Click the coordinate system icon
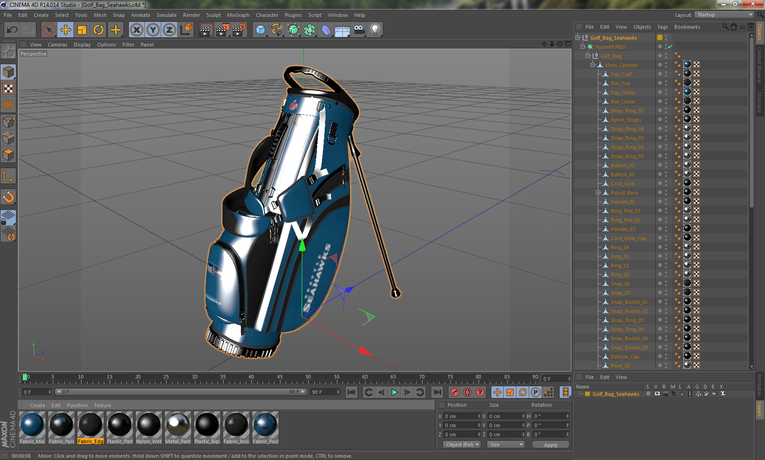Screen dimensions: 765x460 [x=186, y=30]
